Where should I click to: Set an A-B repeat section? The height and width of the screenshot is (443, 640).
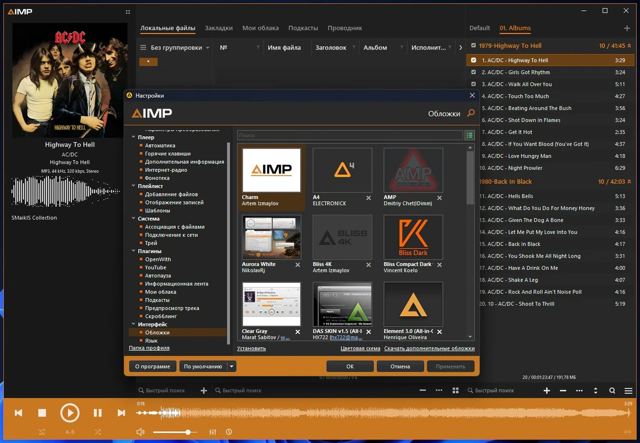70,432
